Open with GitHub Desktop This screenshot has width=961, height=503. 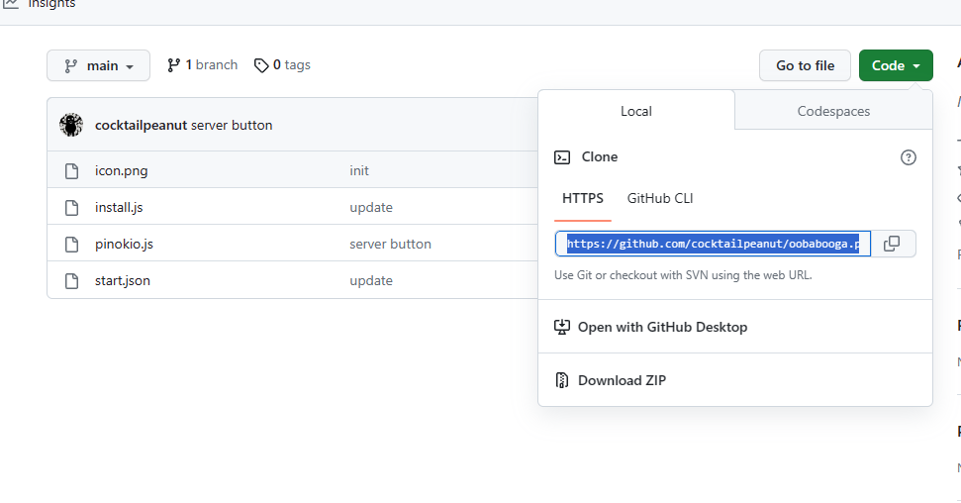pyautogui.click(x=662, y=327)
